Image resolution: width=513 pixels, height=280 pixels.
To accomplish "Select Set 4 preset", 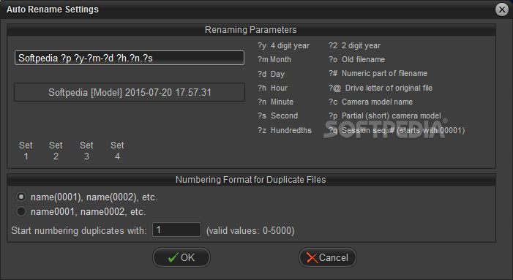I will (117, 151).
